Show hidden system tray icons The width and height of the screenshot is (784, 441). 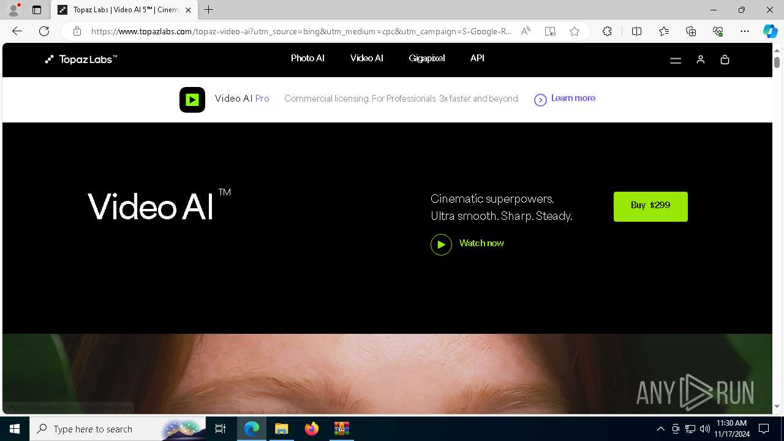pyautogui.click(x=660, y=429)
